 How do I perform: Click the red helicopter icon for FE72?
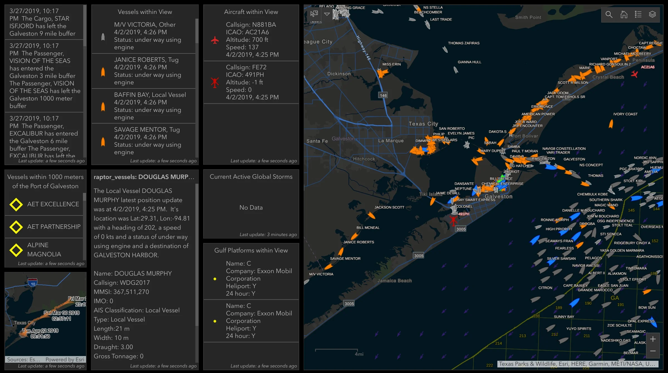tap(215, 82)
